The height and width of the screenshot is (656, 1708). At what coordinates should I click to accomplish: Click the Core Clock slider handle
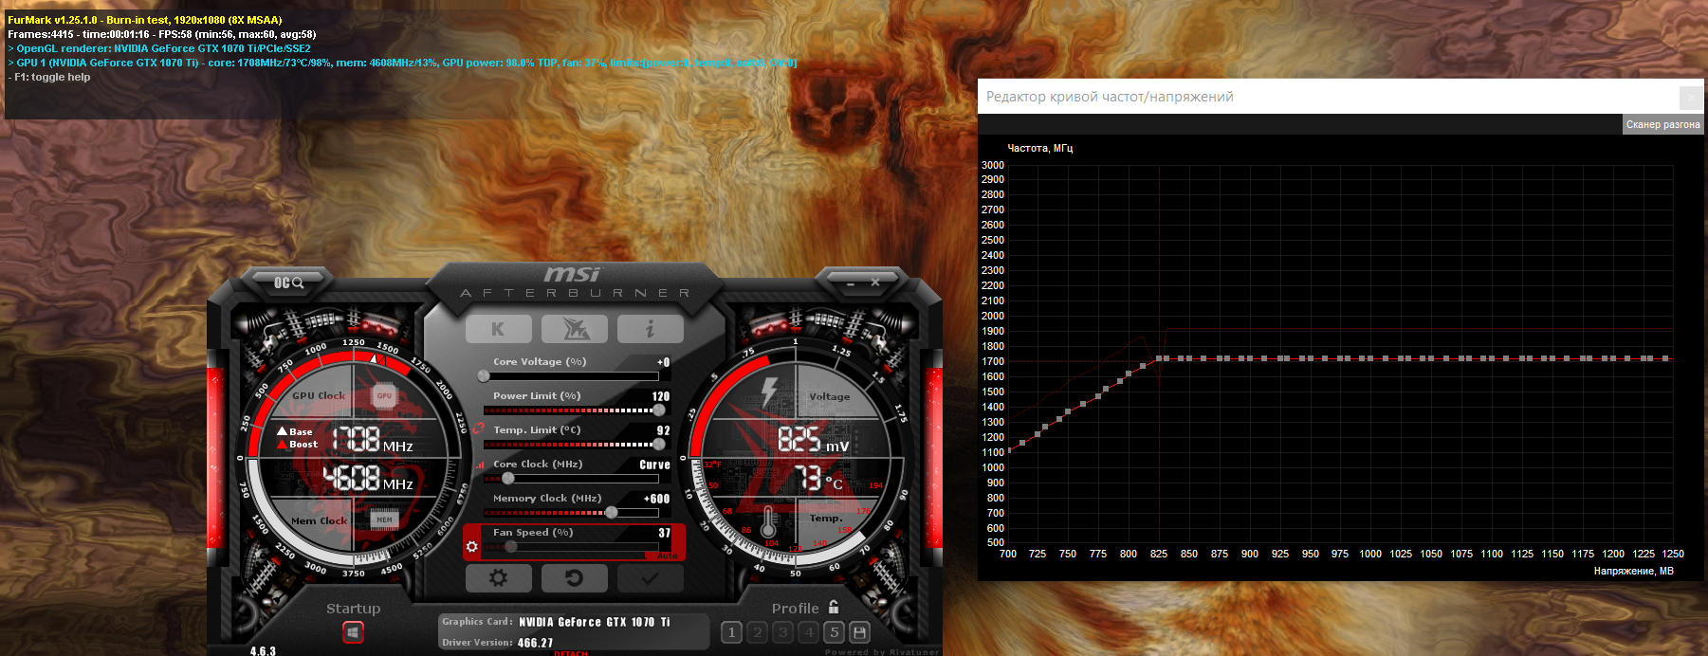point(508,478)
